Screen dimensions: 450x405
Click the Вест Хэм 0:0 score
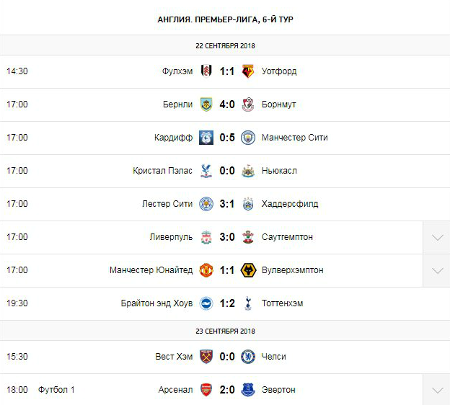pos(227,357)
